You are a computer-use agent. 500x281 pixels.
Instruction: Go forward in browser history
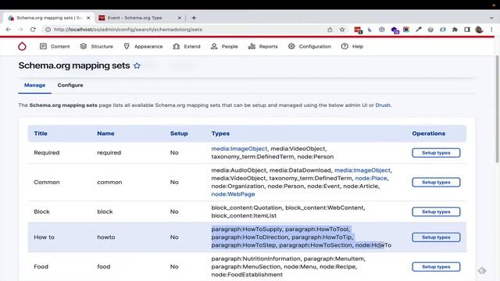click(20, 30)
